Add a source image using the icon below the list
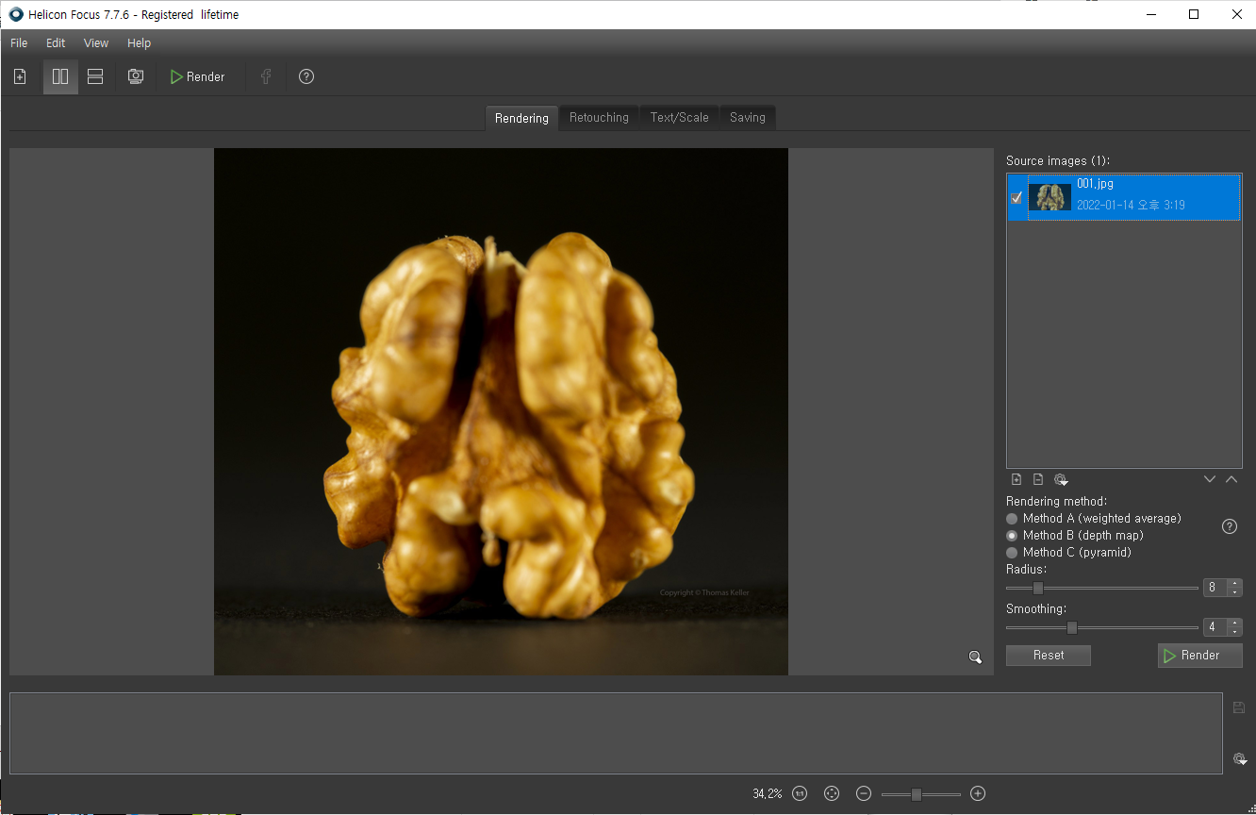The image size is (1256, 815). [x=1016, y=479]
